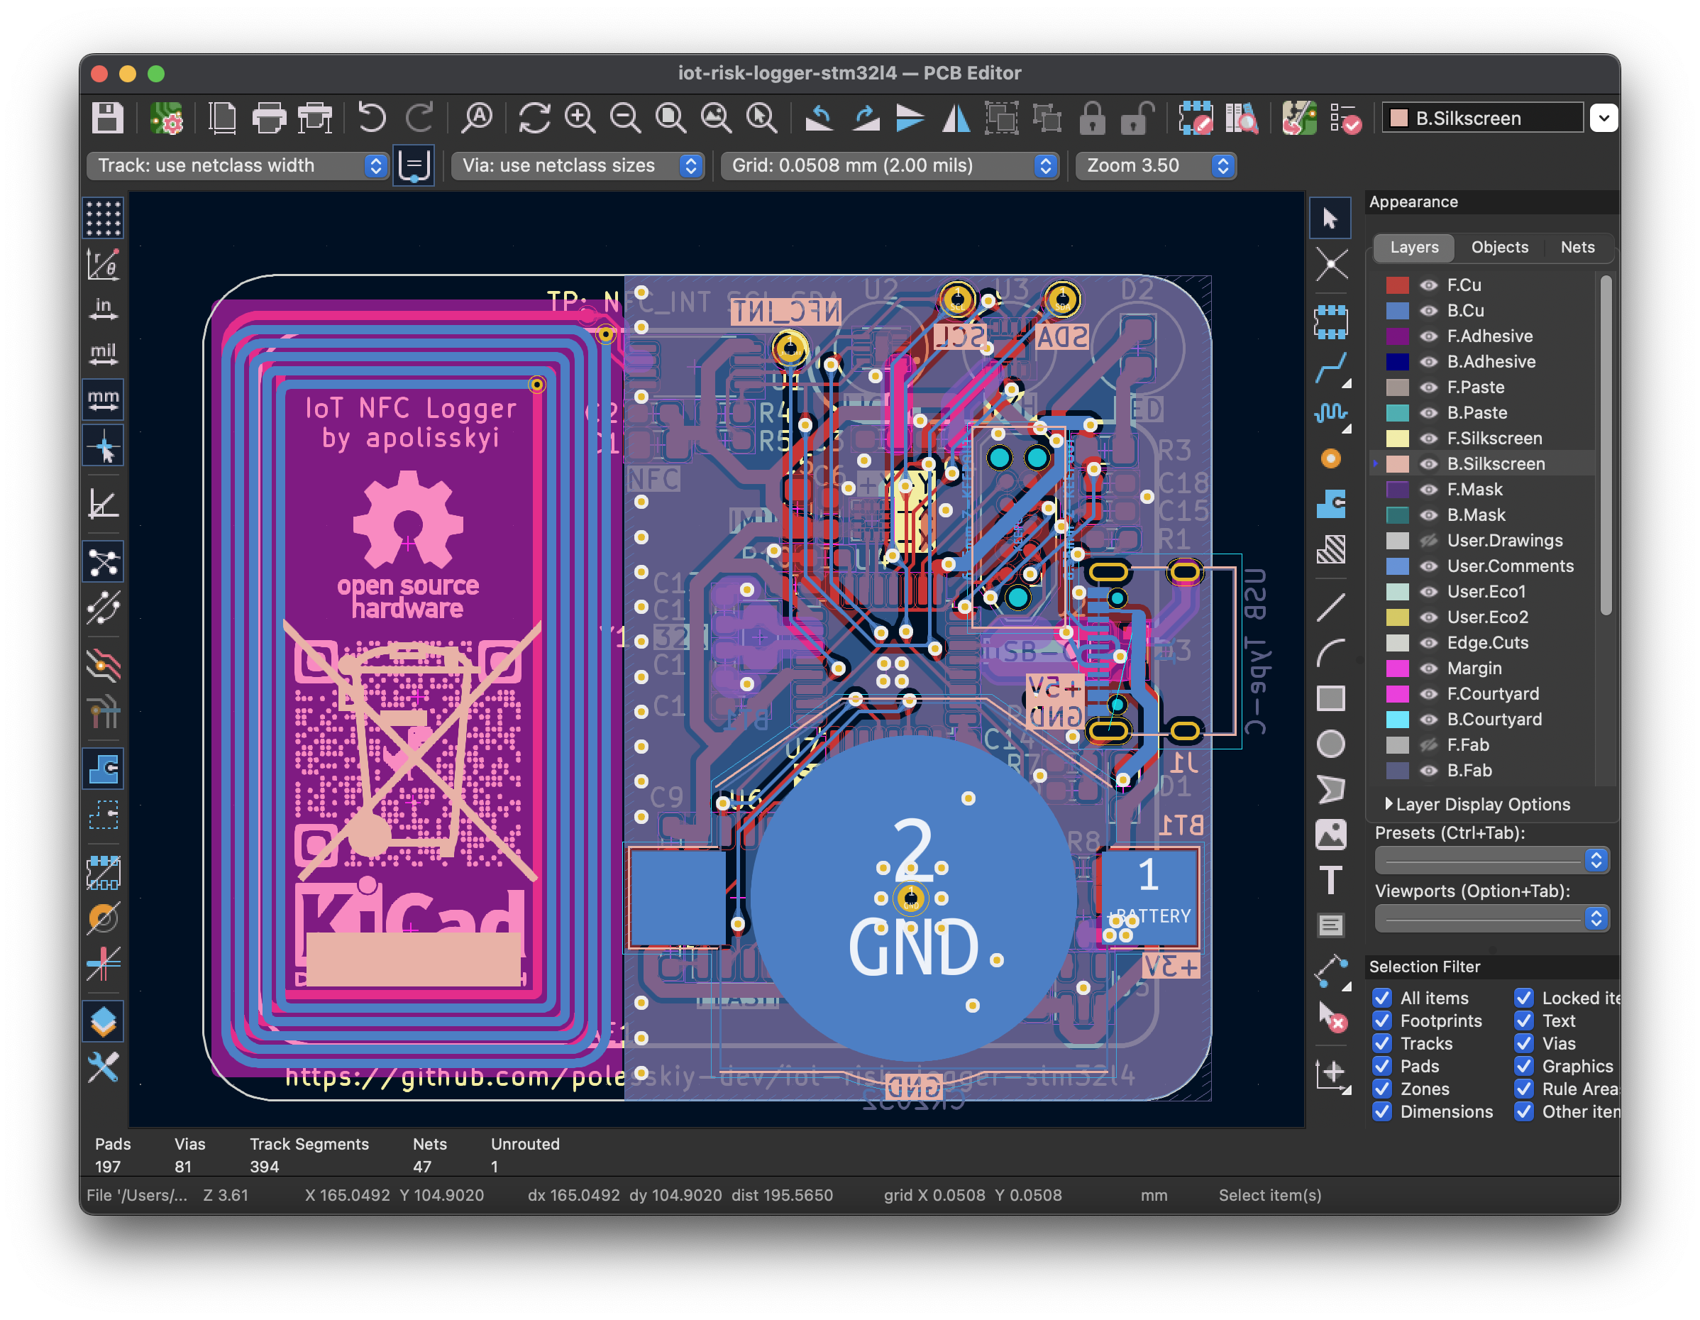Click the Print icon
Viewport: 1700px width, 1320px height.
tap(268, 119)
